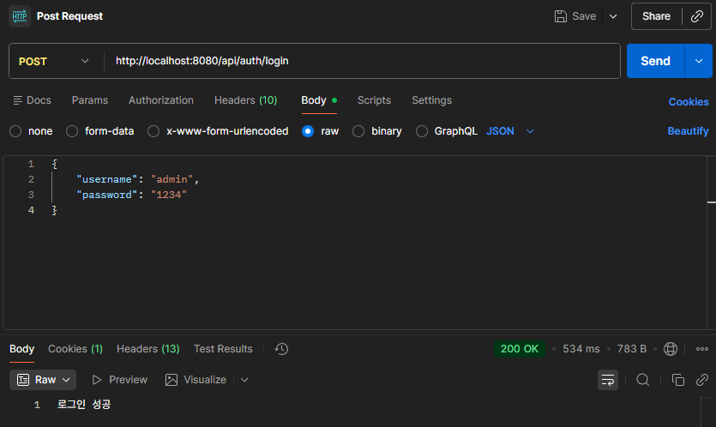716x427 pixels.
Task: Expand the Save options arrow
Action: [x=613, y=16]
